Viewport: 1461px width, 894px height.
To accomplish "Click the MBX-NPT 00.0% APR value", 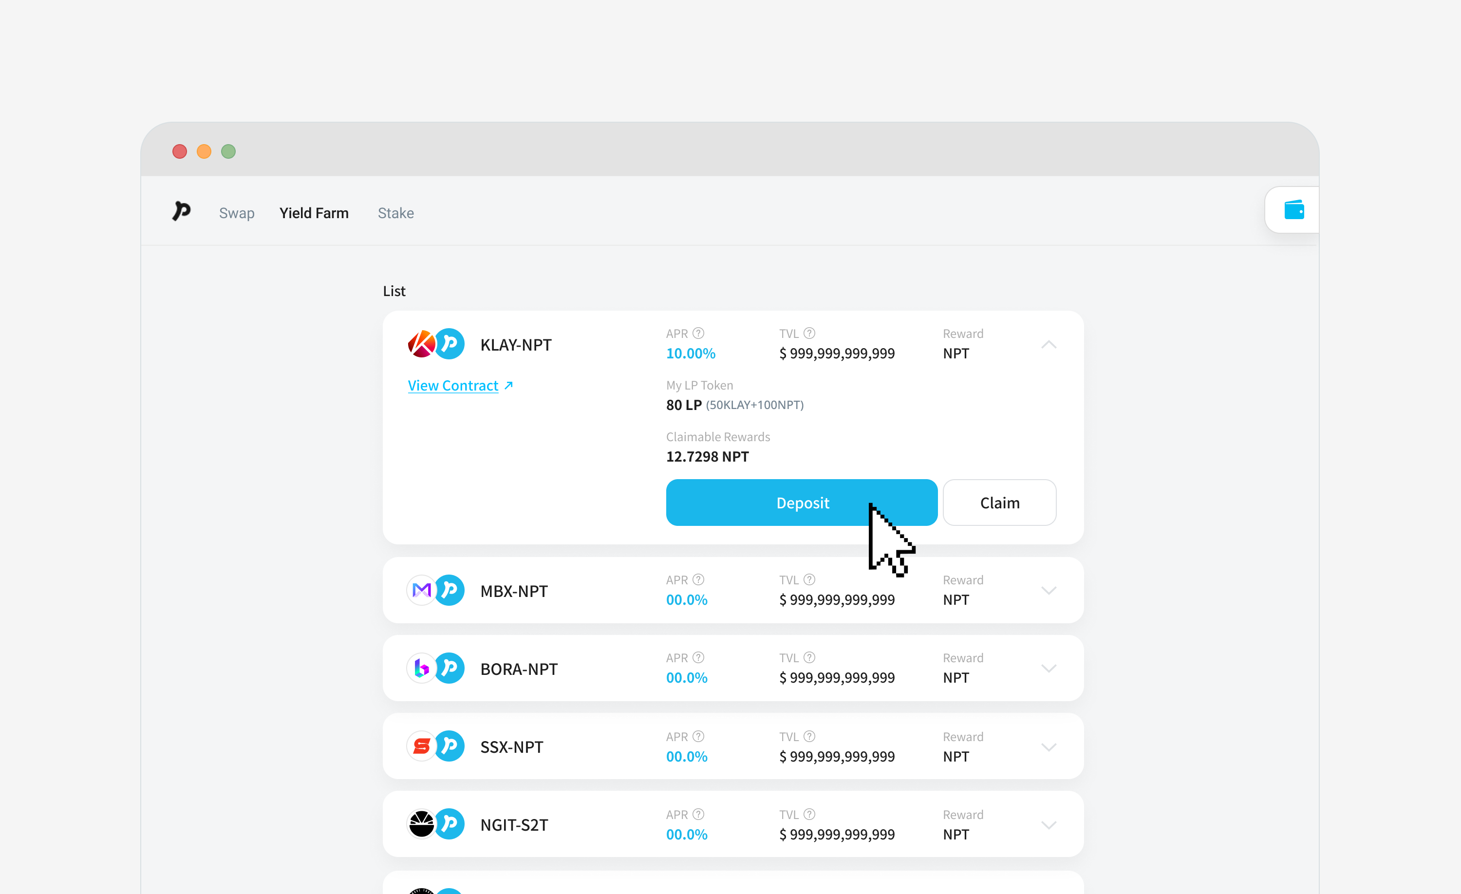I will click(687, 600).
